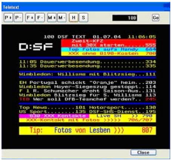Click '11:35 Dauerwerbesendung' line 335
This screenshot has height=160, width=171.
click(87, 66)
